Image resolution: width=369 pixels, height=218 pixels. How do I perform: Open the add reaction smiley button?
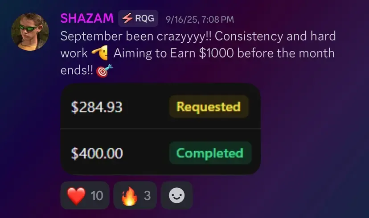[177, 195]
